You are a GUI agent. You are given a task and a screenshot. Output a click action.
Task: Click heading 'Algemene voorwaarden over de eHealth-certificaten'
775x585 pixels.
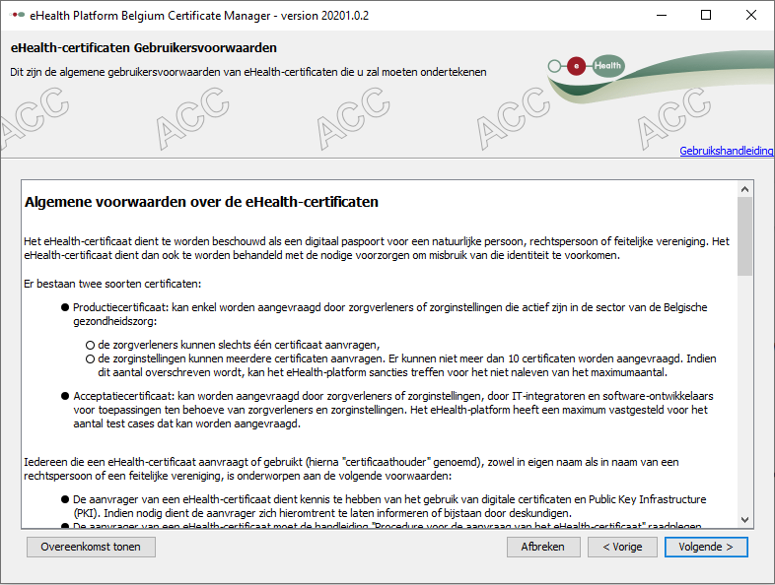pos(201,202)
